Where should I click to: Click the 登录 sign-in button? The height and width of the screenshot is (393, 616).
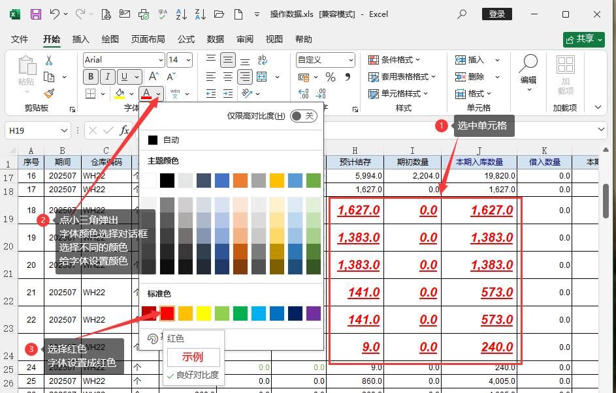click(x=496, y=14)
